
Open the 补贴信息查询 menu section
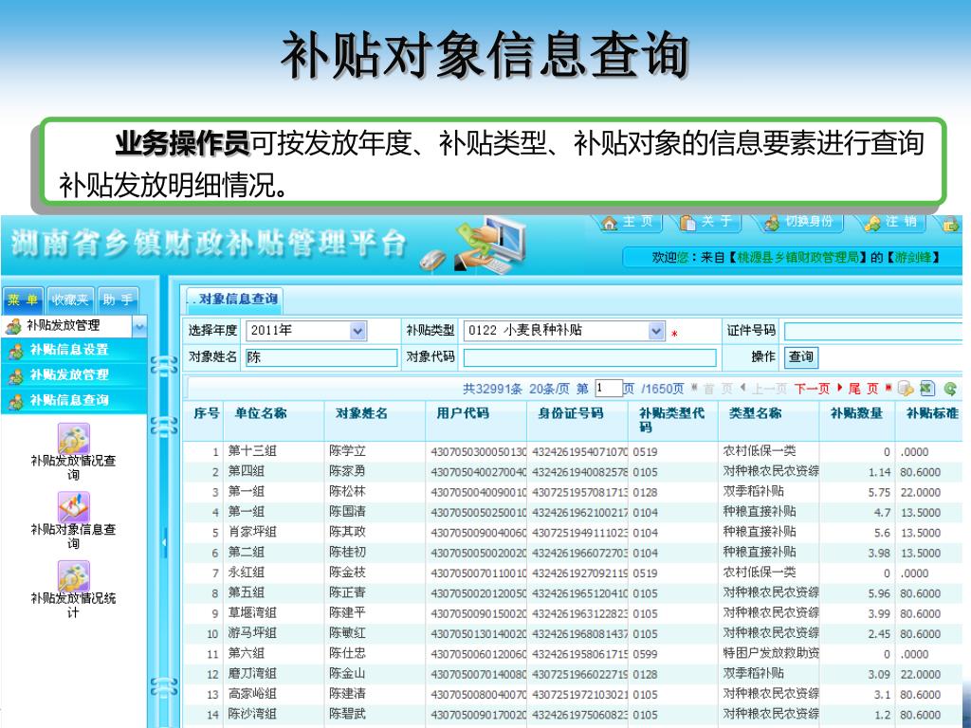pyautogui.click(x=74, y=401)
